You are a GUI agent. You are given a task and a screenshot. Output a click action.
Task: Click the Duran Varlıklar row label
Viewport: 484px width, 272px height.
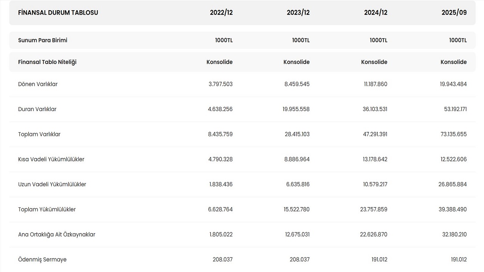click(x=37, y=109)
